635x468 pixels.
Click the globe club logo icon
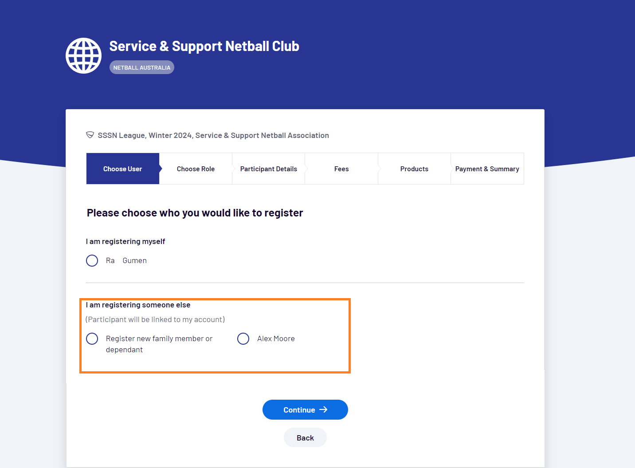pyautogui.click(x=83, y=55)
